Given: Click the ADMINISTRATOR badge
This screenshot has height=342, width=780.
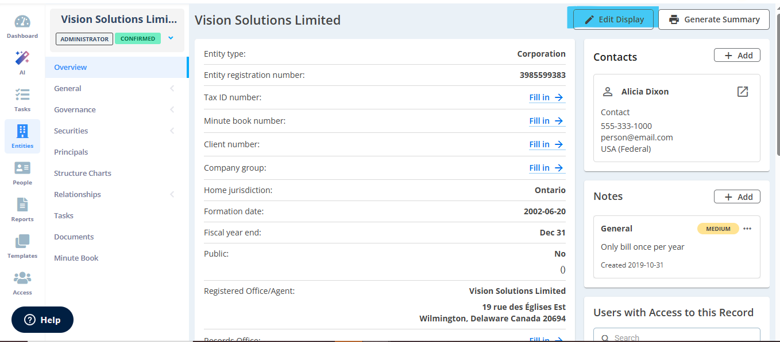Looking at the screenshot, I should tap(84, 39).
